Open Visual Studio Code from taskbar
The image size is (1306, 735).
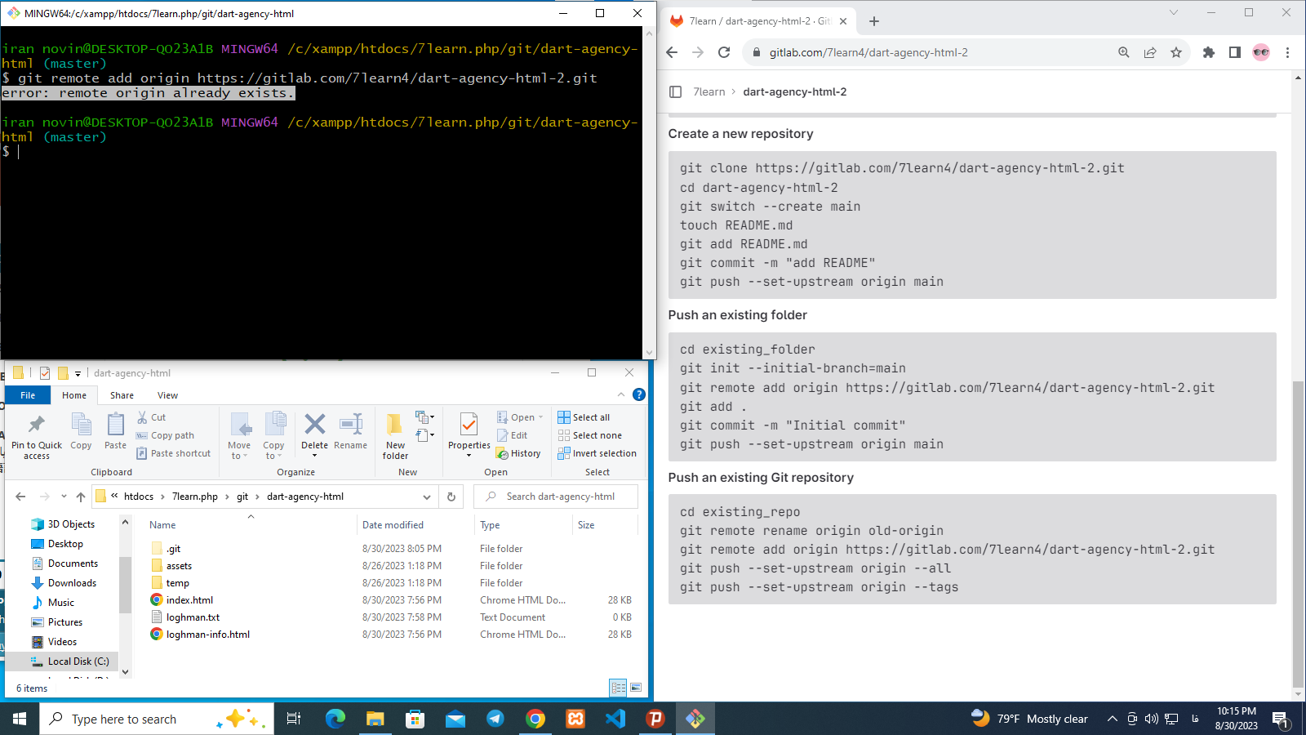pos(615,719)
